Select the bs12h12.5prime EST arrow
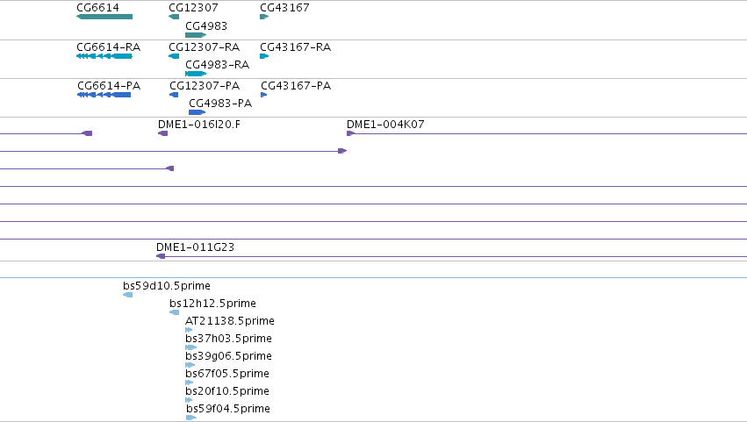 175,312
